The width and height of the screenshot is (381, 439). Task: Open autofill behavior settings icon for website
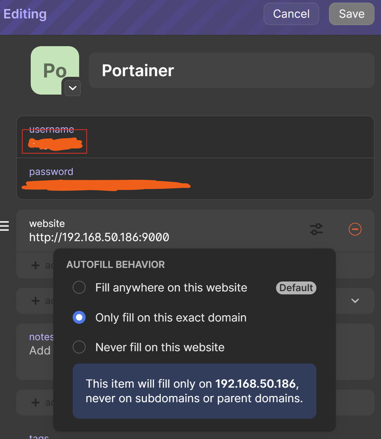coord(316,229)
